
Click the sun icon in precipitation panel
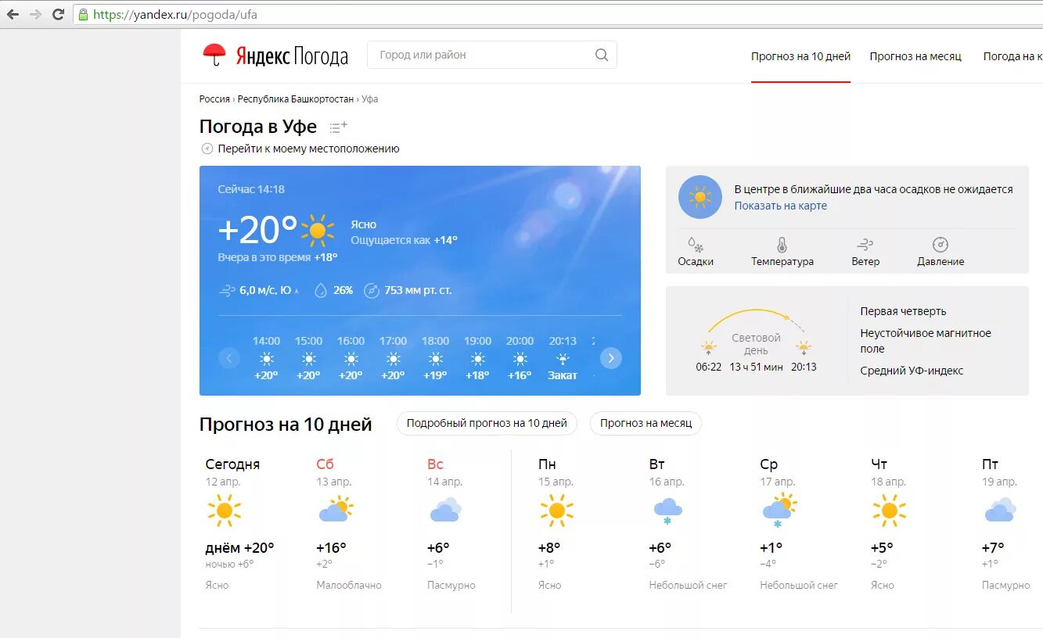[700, 196]
